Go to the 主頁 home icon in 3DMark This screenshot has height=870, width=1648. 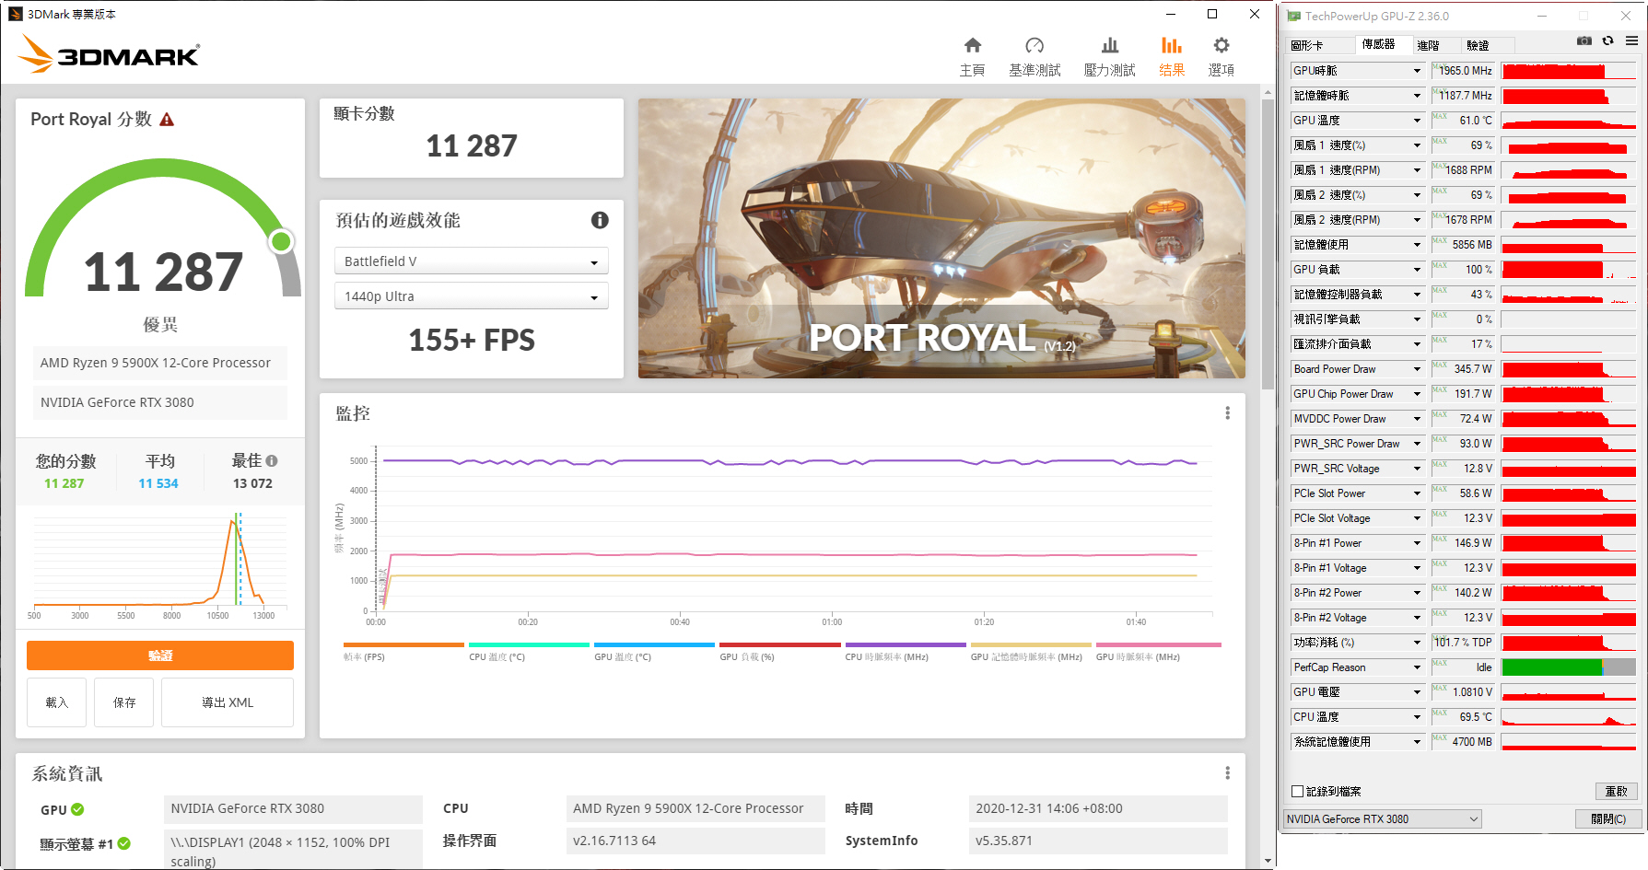click(973, 45)
